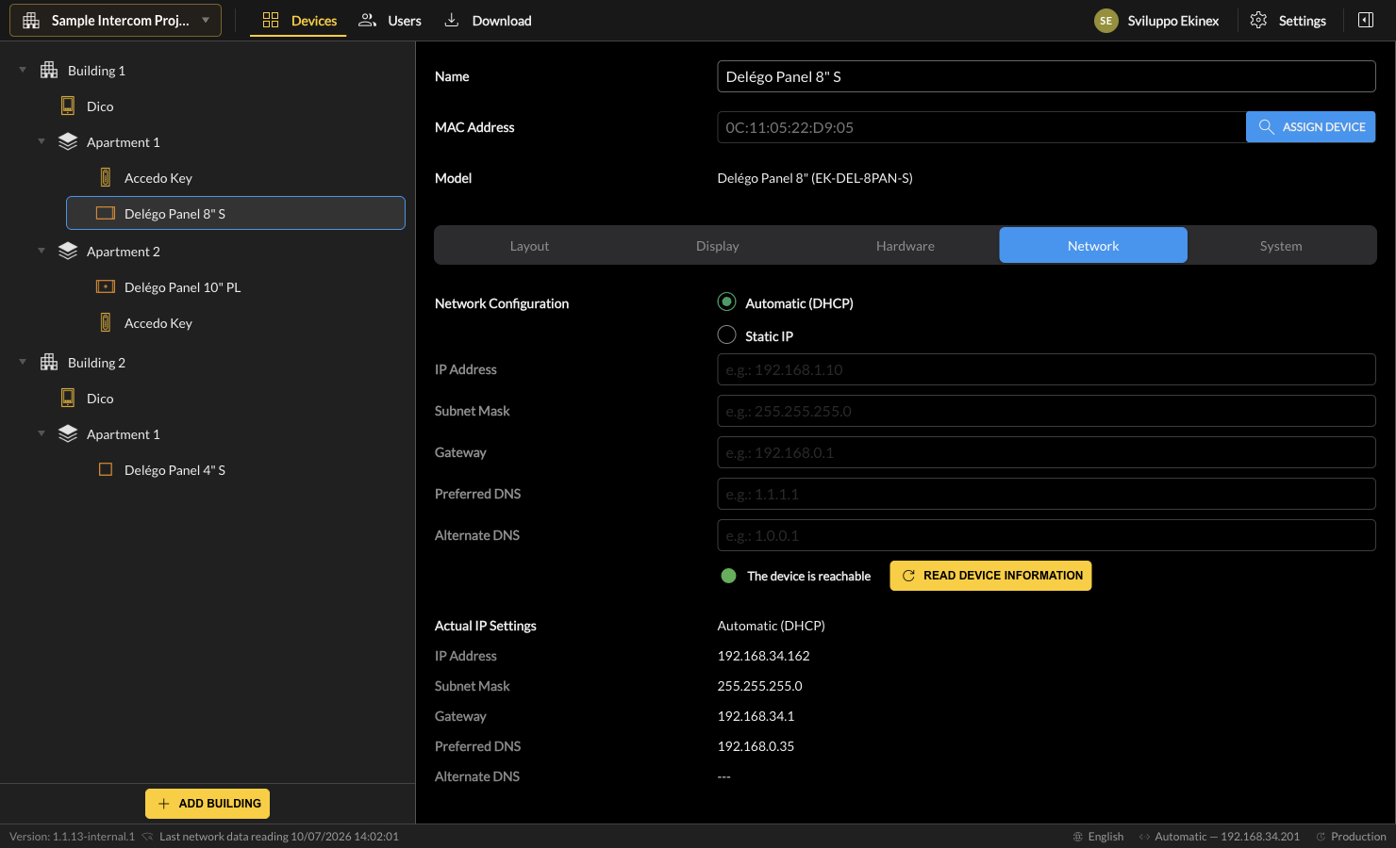Screen dimensions: 1396x848
Task: Click the MAC Address field
Action: tap(982, 127)
